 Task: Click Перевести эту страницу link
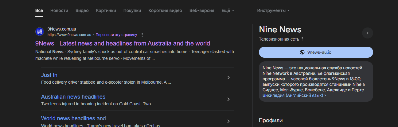pos(116,35)
